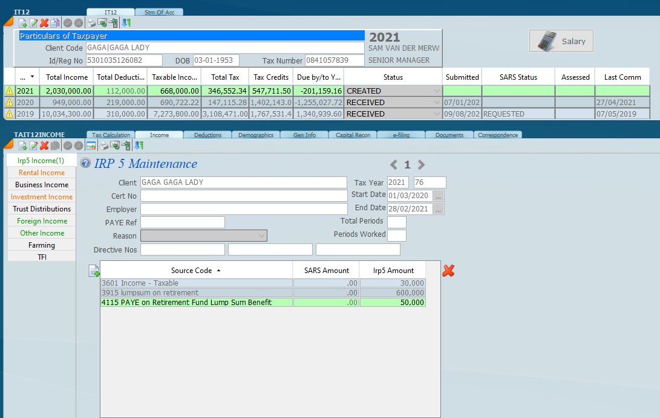Viewport: 660px width, 418px height.
Task: Click the red delete X in IT12 toolbar
Action: [x=44, y=23]
